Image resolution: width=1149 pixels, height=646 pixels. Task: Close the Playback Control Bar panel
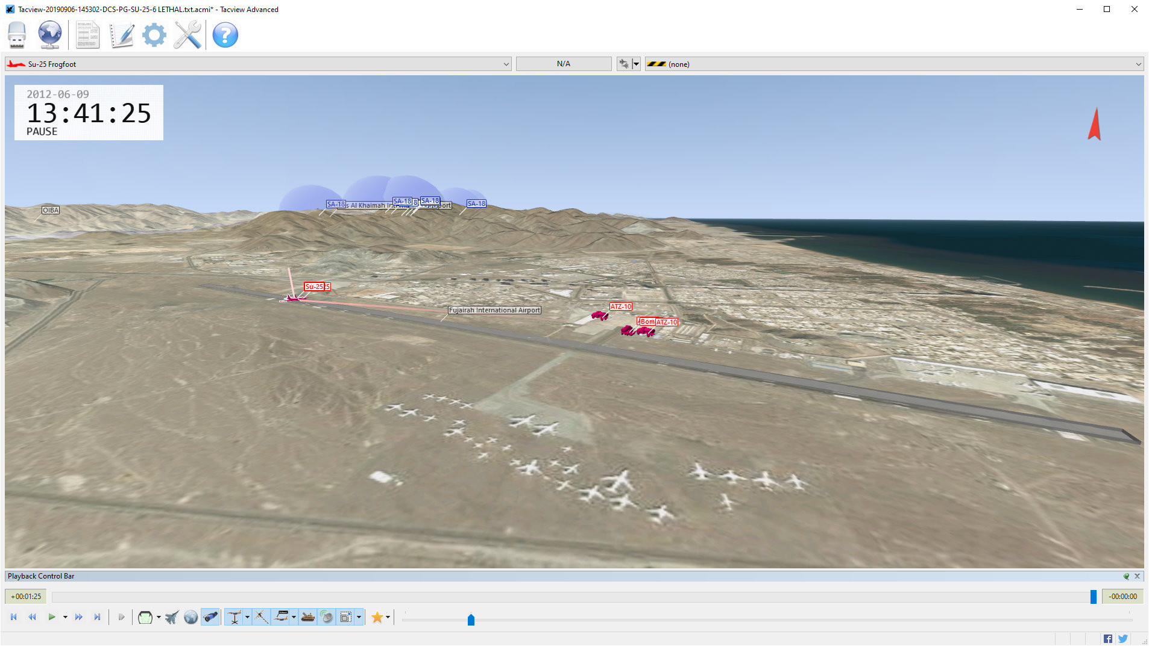pyautogui.click(x=1138, y=576)
